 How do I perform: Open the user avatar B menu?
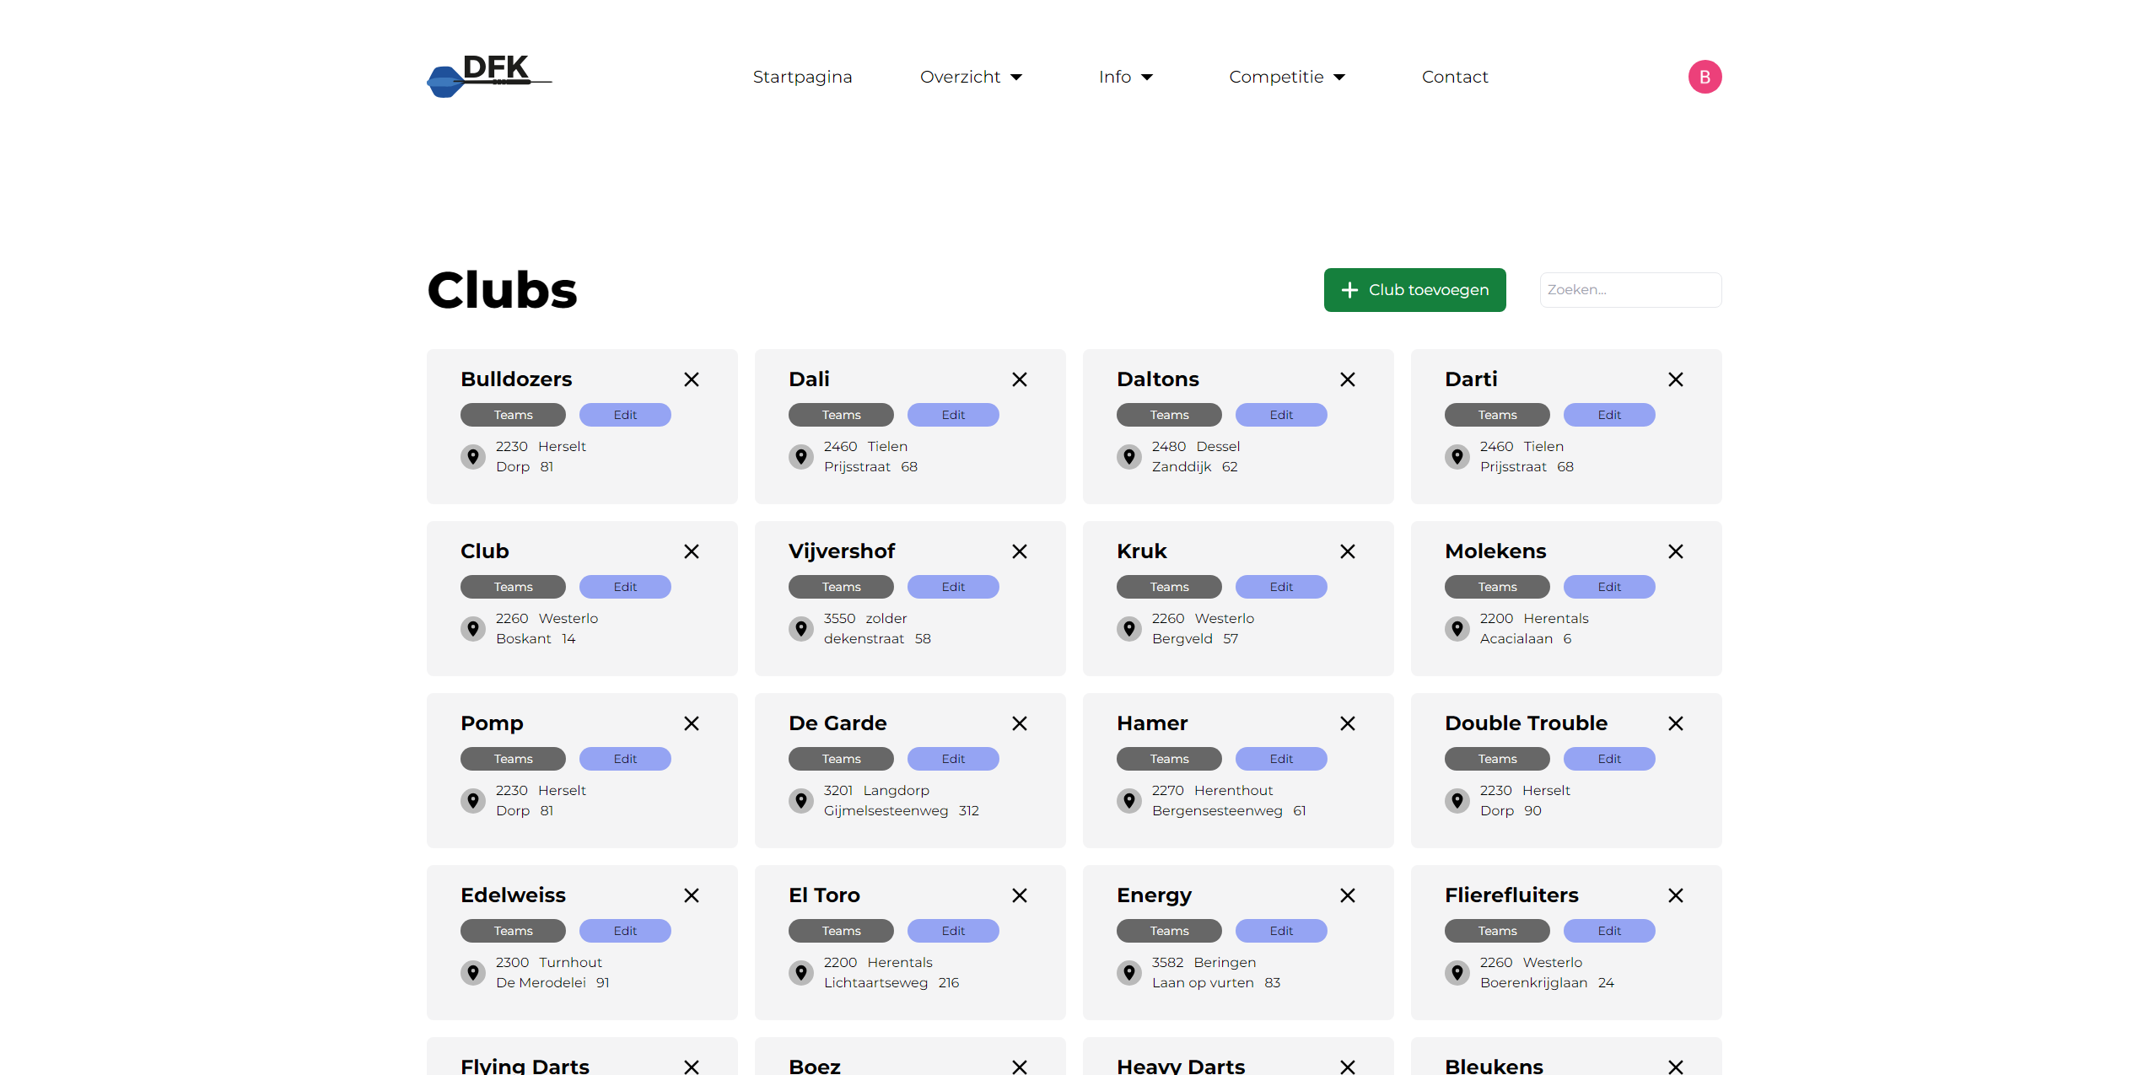tap(1704, 77)
